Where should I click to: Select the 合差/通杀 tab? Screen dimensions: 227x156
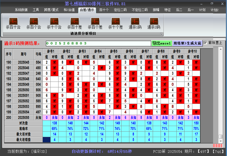tap(87, 10)
